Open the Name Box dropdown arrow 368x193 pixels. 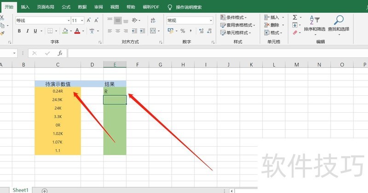(14, 53)
